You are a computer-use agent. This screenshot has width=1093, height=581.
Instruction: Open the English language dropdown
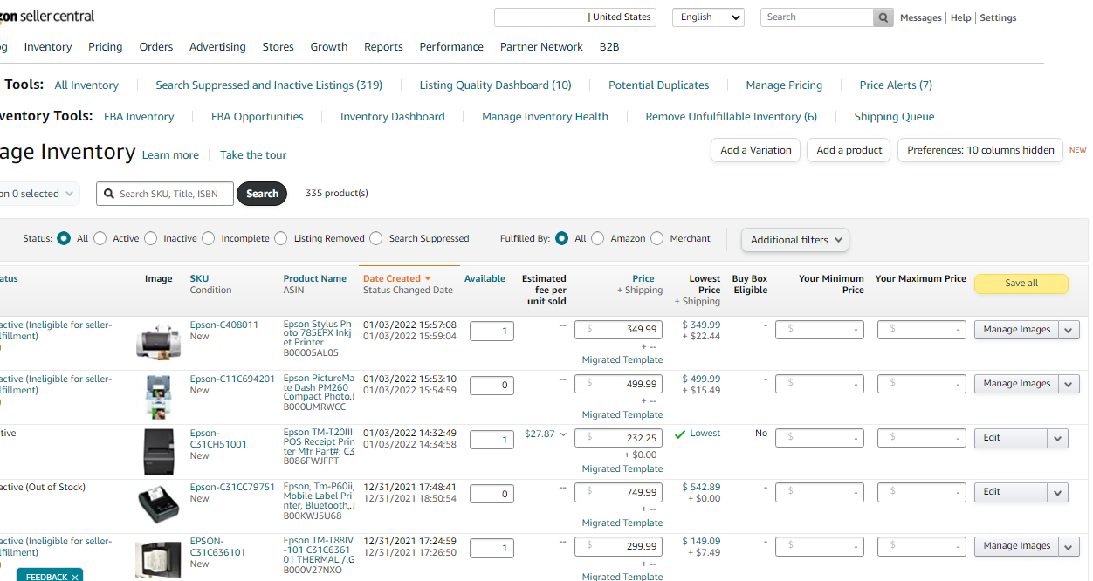[708, 17]
